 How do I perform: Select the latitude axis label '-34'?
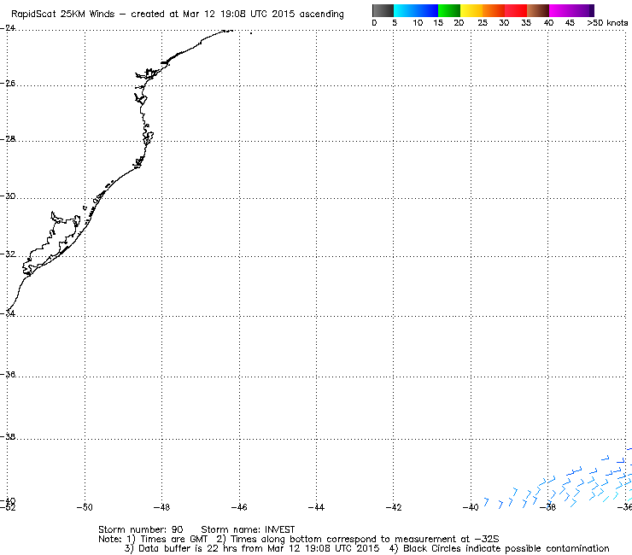pyautogui.click(x=8, y=313)
